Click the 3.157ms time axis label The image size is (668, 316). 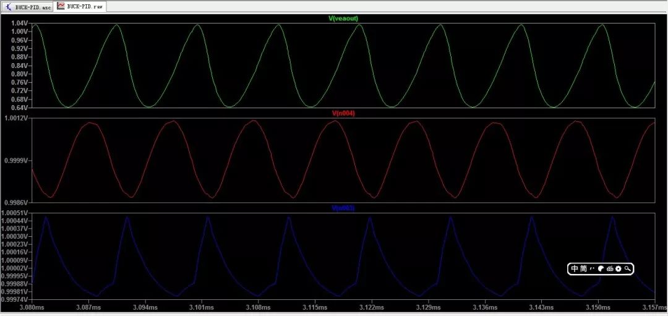[654, 307]
